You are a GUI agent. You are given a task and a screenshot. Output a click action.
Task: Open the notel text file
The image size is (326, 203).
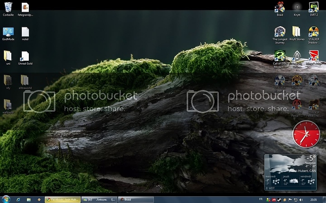[25, 32]
